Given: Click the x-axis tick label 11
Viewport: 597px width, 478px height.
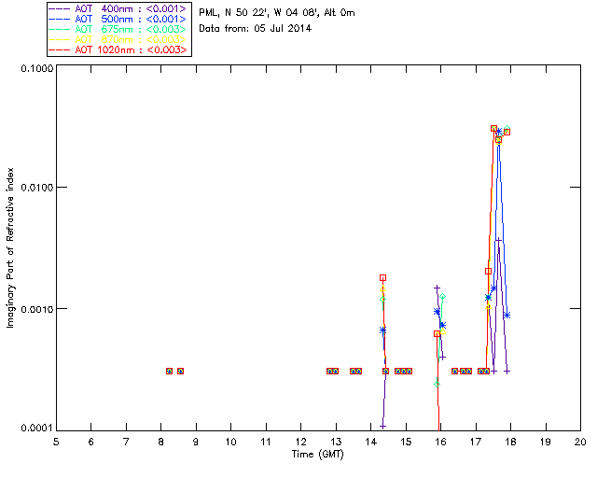Looking at the screenshot, I should [x=266, y=442].
